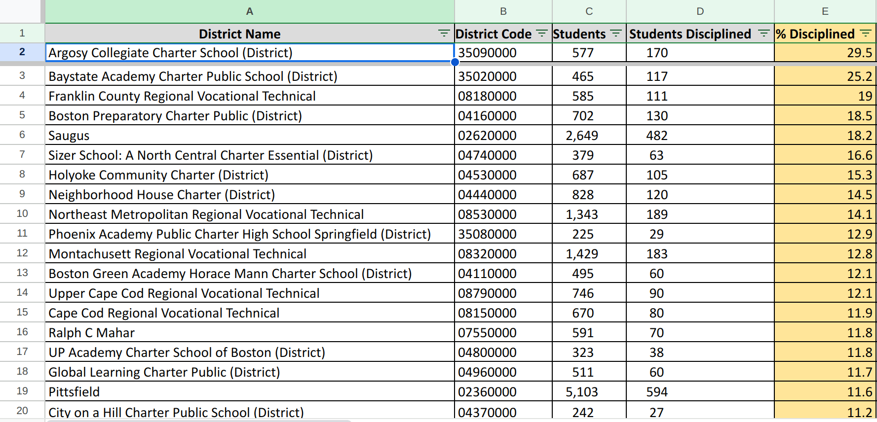Click the % Disciplined value '18.2' cell
This screenshot has height=422, width=877.
click(x=825, y=135)
